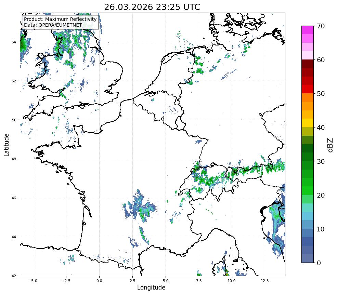337x294 pixels.
Task: Click longitude tick label 7.5
Action: (199, 281)
